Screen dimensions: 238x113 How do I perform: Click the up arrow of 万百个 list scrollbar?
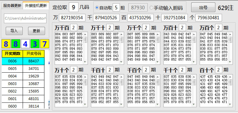pos(230,34)
